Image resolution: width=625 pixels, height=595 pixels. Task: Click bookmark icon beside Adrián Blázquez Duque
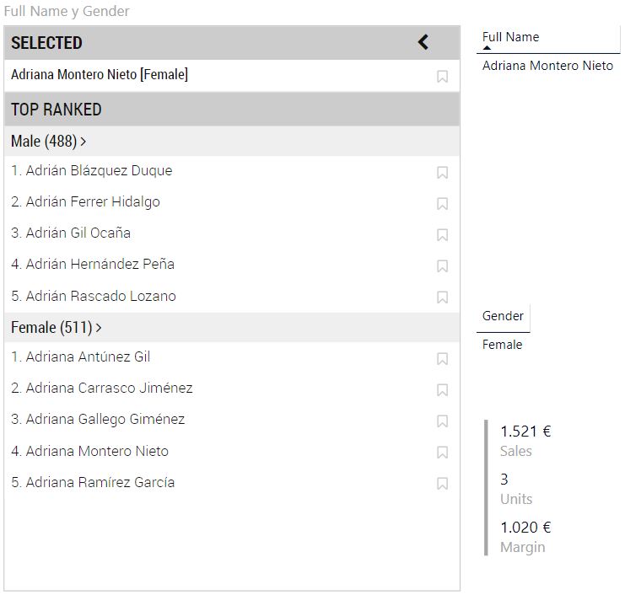442,173
